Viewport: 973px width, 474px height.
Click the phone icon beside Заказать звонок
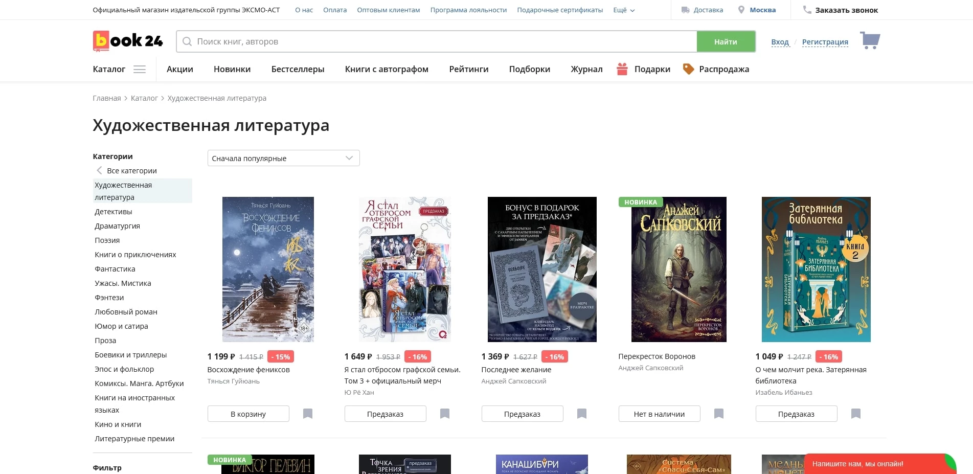807,10
